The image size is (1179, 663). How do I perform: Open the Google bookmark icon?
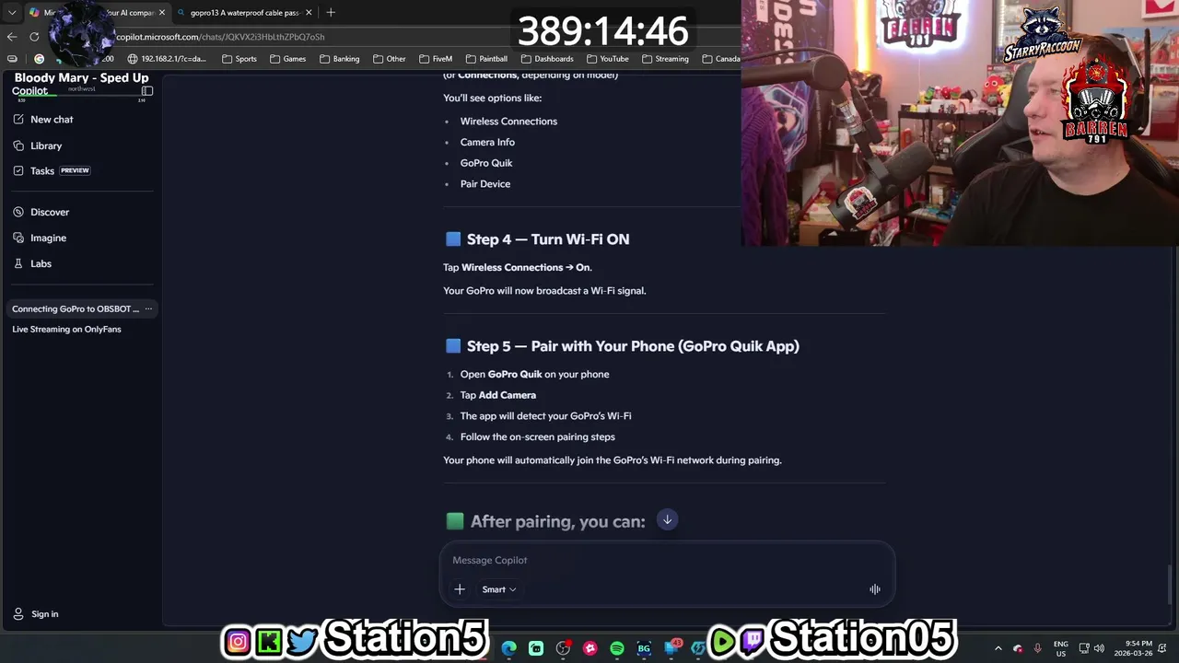pos(39,59)
